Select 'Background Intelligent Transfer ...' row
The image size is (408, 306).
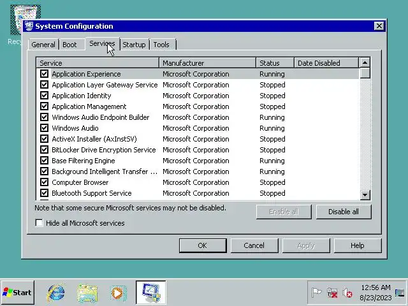(x=198, y=171)
